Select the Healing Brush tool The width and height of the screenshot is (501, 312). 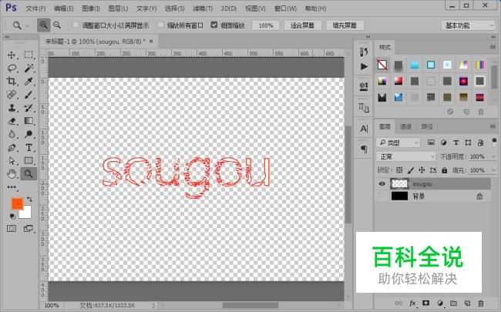pos(12,95)
